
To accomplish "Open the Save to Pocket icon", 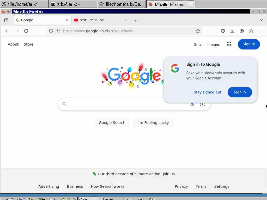I will pyautogui.click(x=223, y=31).
